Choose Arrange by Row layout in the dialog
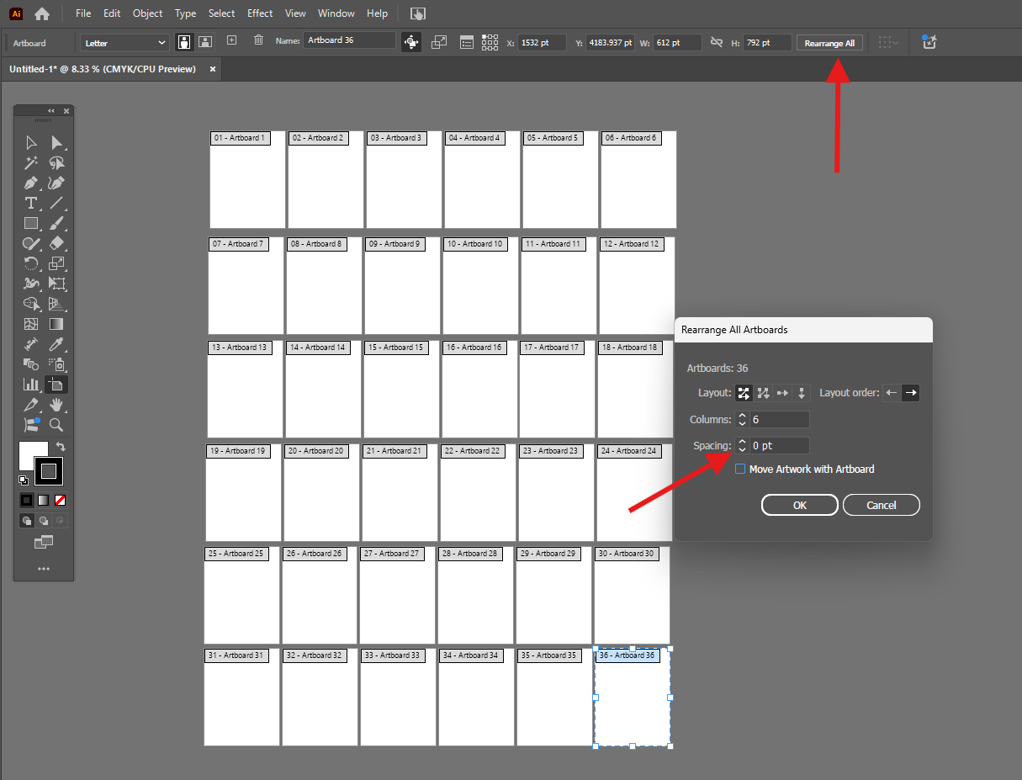The image size is (1022, 780). [x=781, y=393]
